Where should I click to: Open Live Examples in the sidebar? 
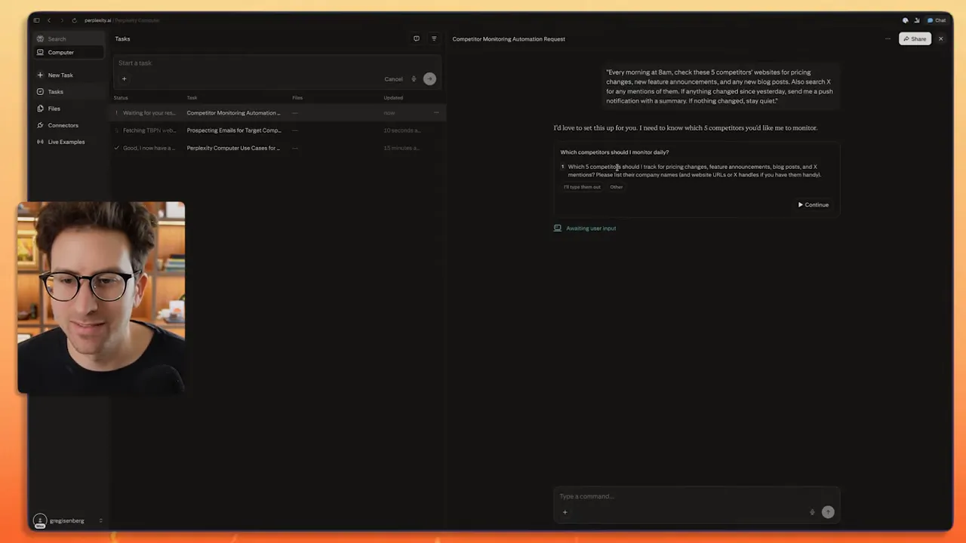(66, 142)
